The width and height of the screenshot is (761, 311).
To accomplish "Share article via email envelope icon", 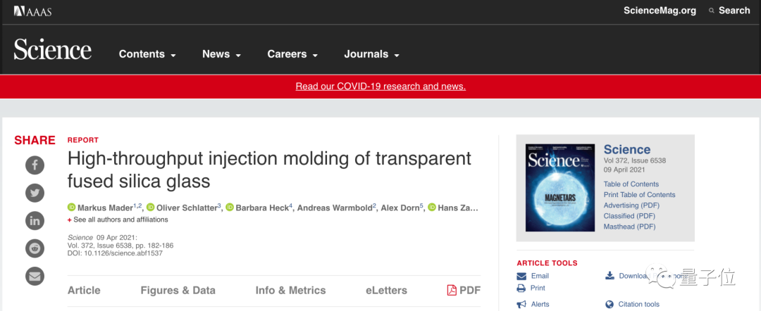I will pyautogui.click(x=35, y=275).
